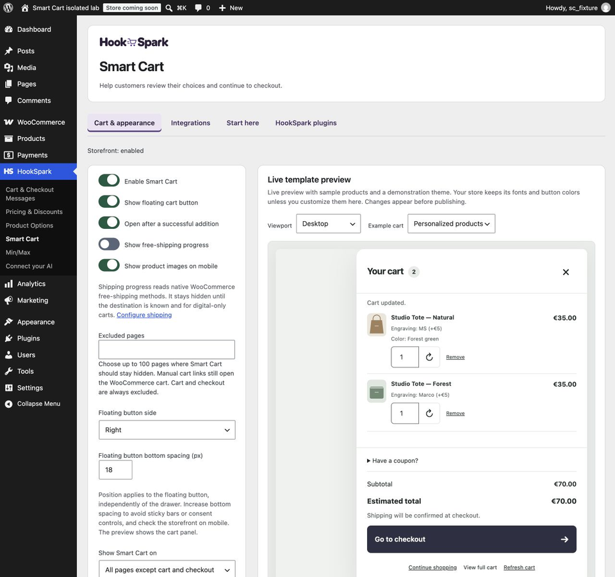The image size is (615, 577).
Task: Click quantity field for Studio Tote Forest
Action: coord(405,413)
